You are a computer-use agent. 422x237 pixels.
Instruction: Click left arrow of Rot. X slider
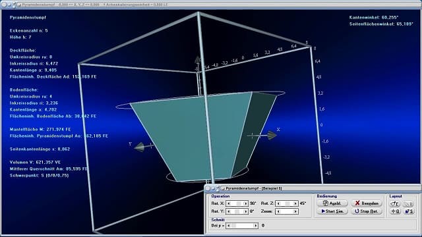pyautogui.click(x=229, y=203)
